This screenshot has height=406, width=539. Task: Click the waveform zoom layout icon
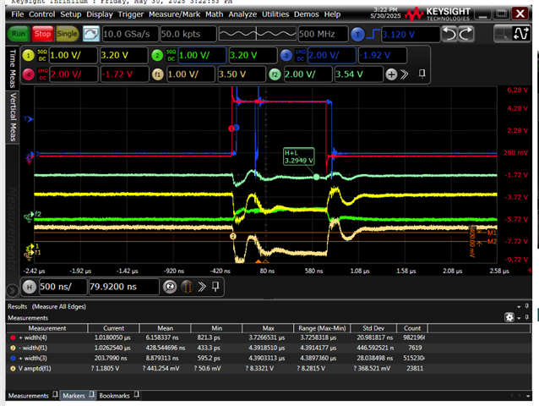tap(502, 34)
